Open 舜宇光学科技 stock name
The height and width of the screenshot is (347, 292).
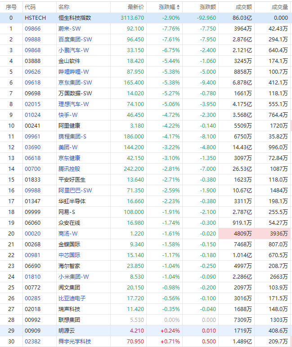tap(75, 342)
